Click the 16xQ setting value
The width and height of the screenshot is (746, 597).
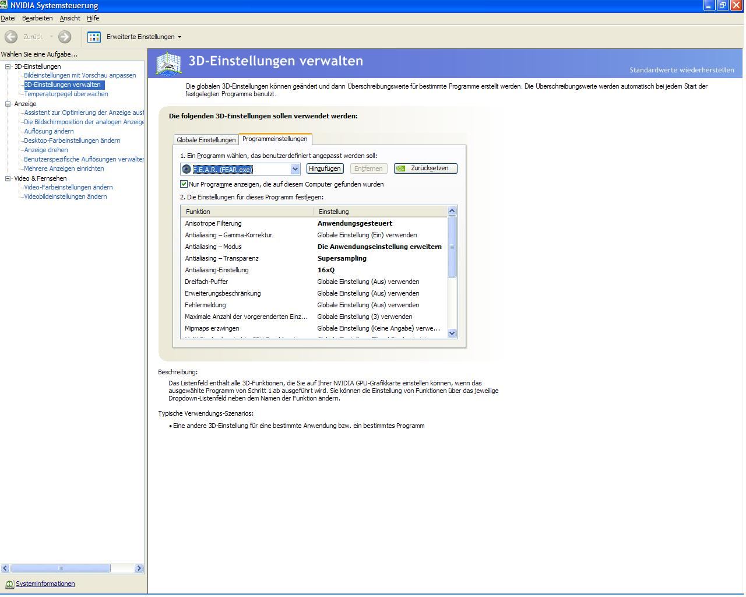pos(326,270)
